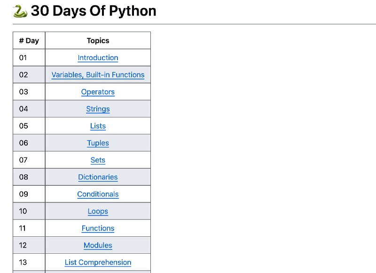Click the snake emoji beside the title

pos(20,11)
